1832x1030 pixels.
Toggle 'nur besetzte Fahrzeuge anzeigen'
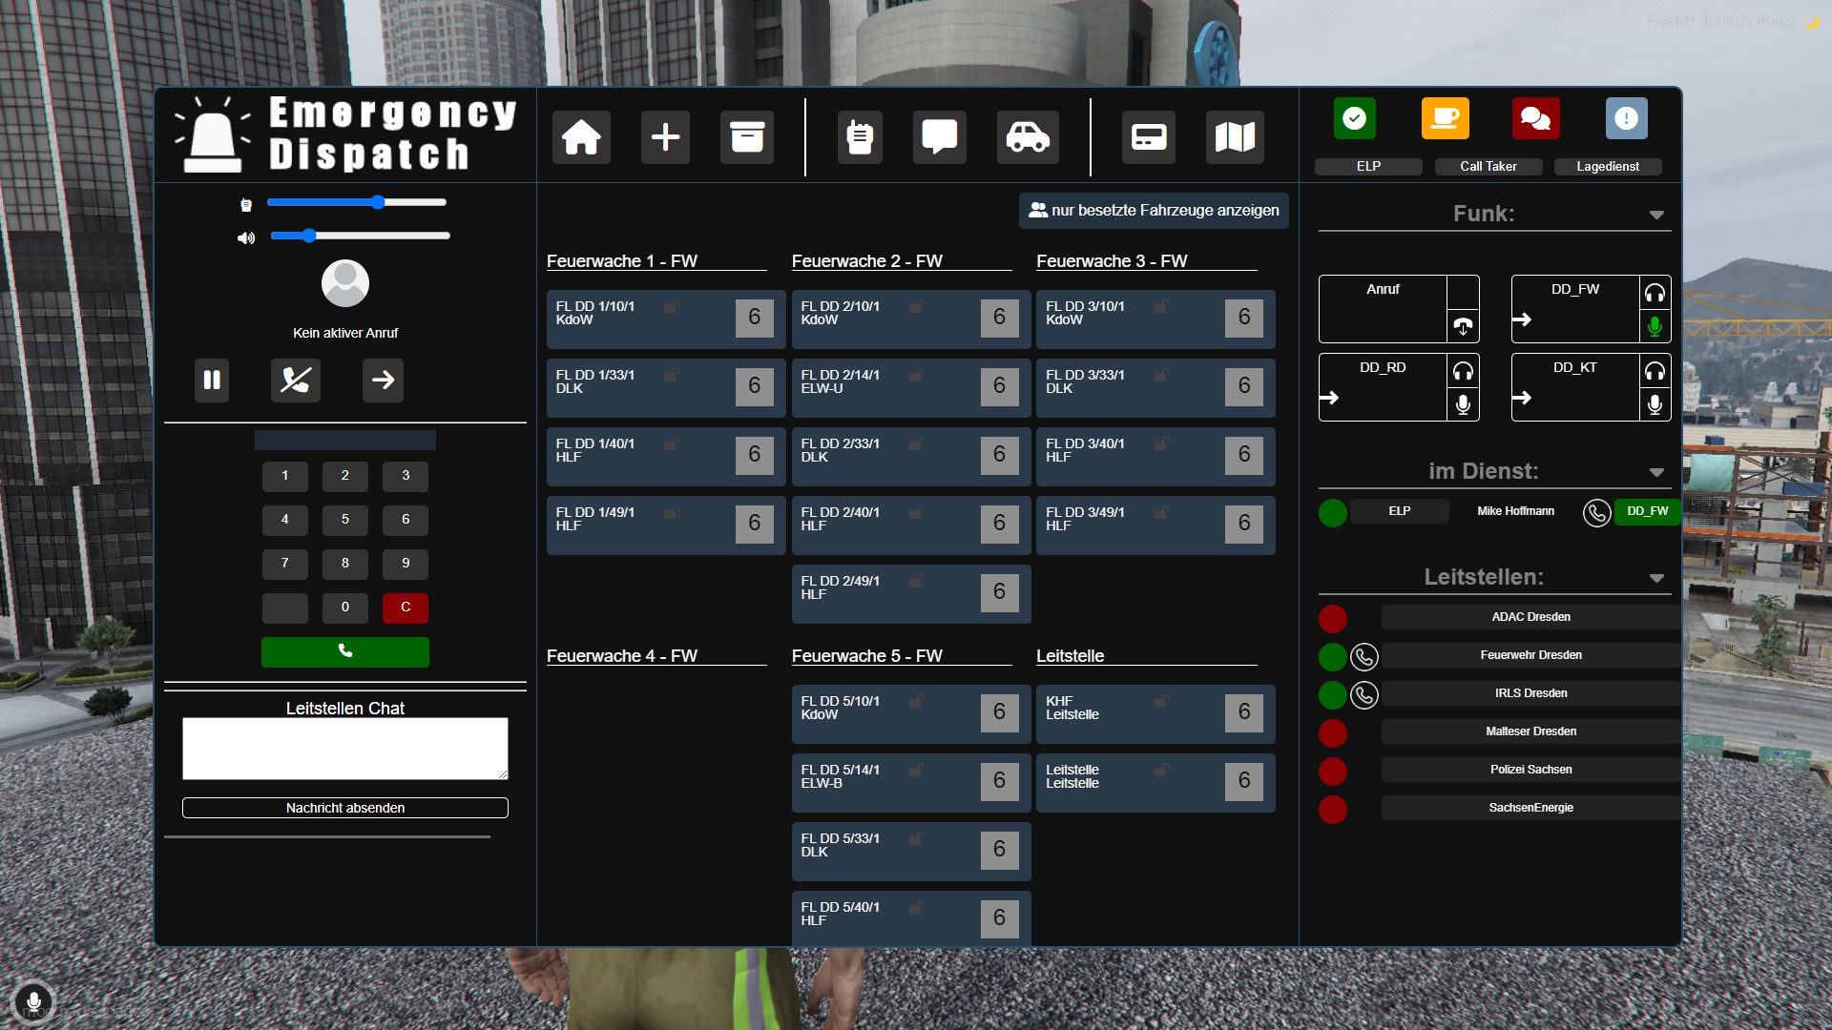[1153, 210]
